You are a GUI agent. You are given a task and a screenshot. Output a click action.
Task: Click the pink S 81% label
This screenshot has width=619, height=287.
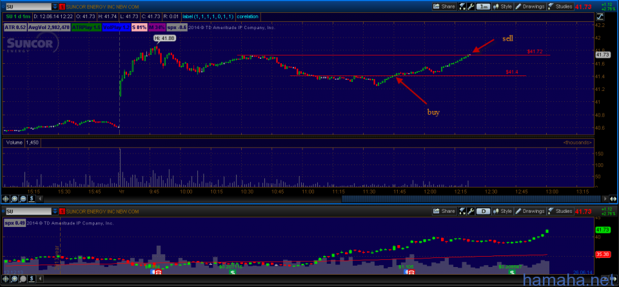tap(139, 27)
